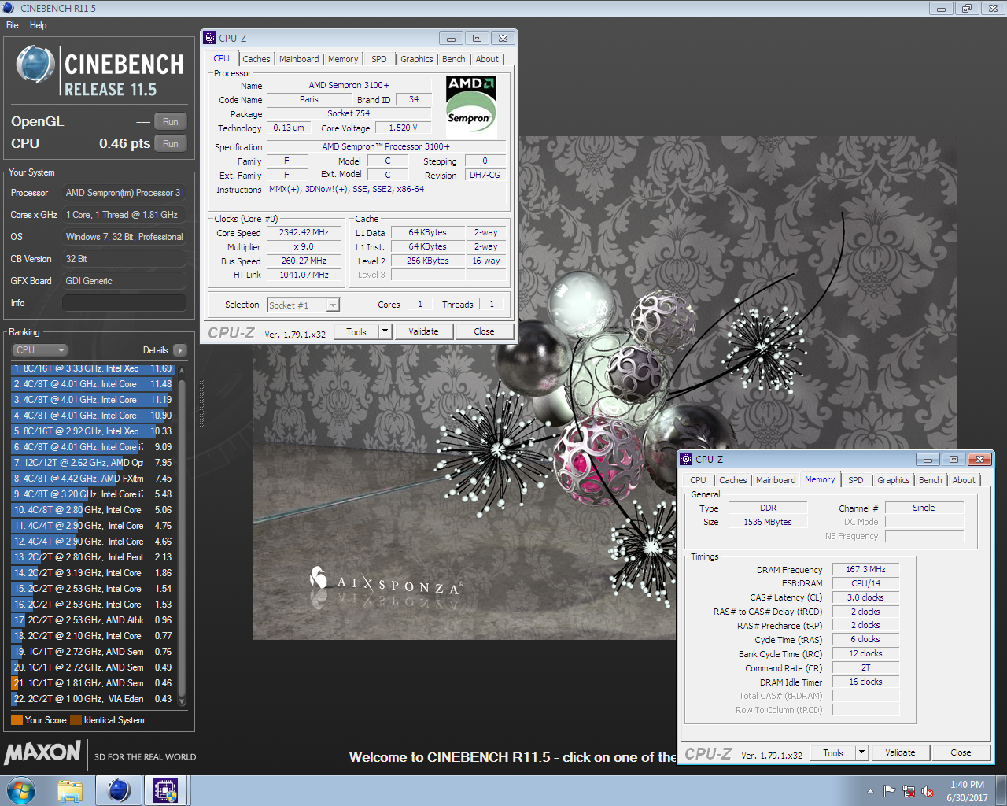Click the ranking list scroll up arrow
Viewport: 1007px width, 806px height.
pos(183,370)
